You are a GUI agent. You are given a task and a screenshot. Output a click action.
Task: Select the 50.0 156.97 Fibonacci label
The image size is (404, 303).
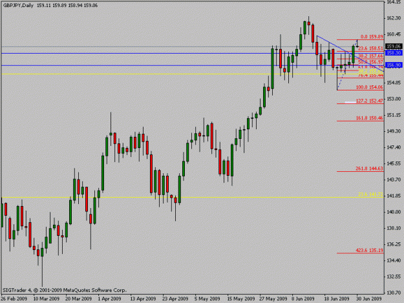pyautogui.click(x=371, y=62)
